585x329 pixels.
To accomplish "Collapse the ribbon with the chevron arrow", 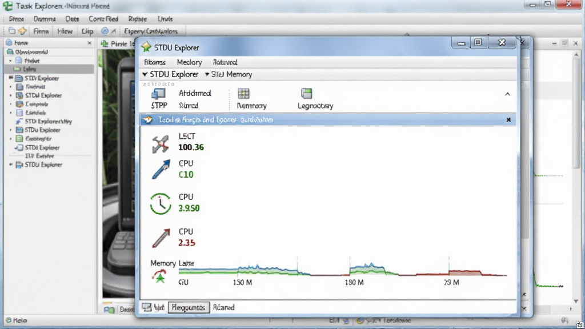I will (507, 94).
